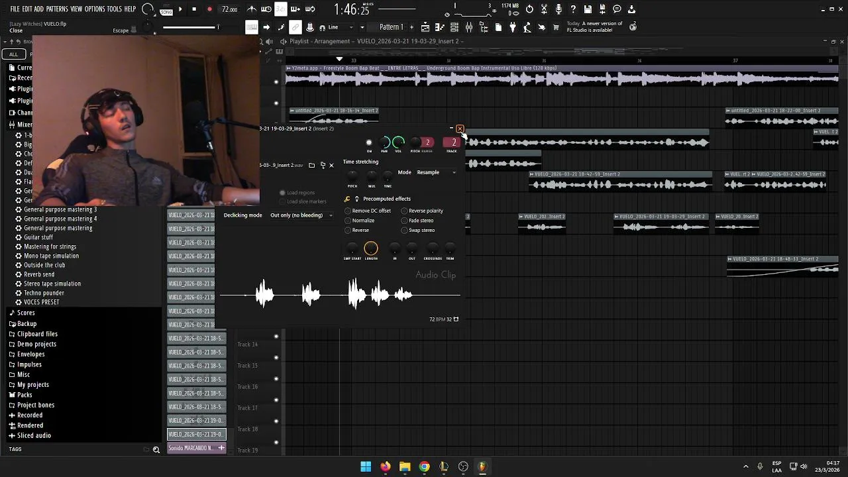Open sample file folder icon in Audio Clip

(x=311, y=165)
